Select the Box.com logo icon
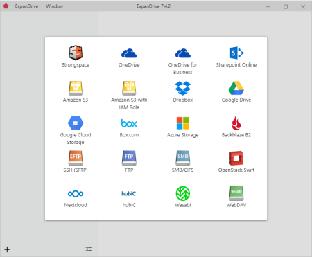This screenshot has width=312, height=257. pyautogui.click(x=129, y=123)
